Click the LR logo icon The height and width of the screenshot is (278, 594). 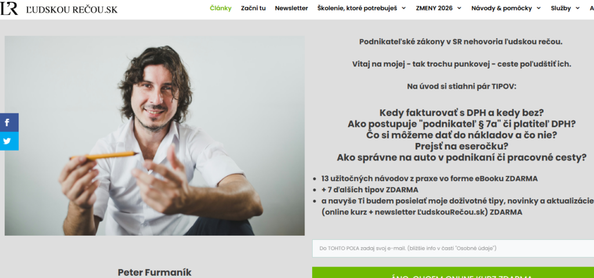pyautogui.click(x=9, y=8)
